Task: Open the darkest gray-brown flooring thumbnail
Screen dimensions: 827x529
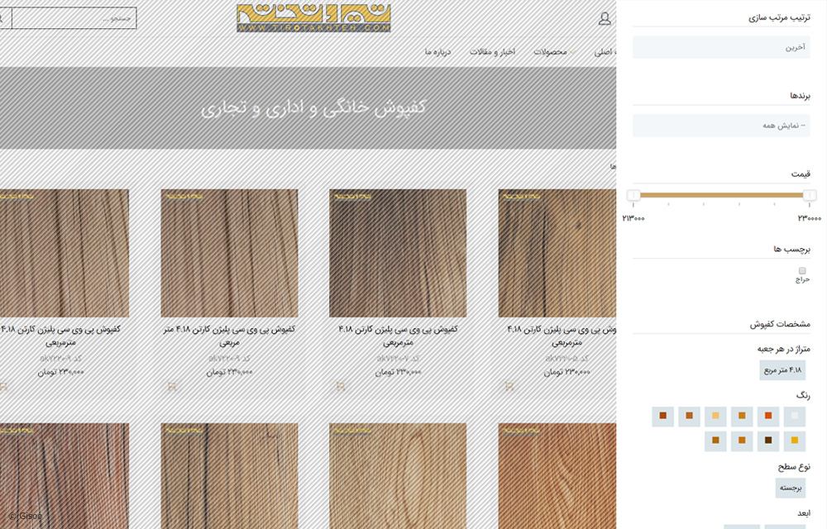Action: [x=398, y=253]
